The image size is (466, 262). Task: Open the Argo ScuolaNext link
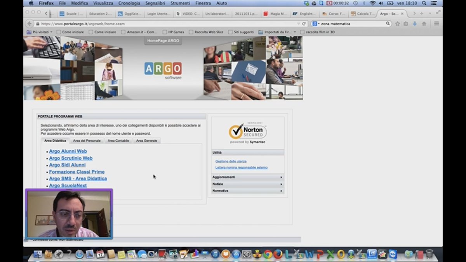pyautogui.click(x=68, y=186)
